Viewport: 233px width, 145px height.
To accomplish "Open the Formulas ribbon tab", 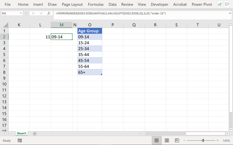I will tap(96, 5).
